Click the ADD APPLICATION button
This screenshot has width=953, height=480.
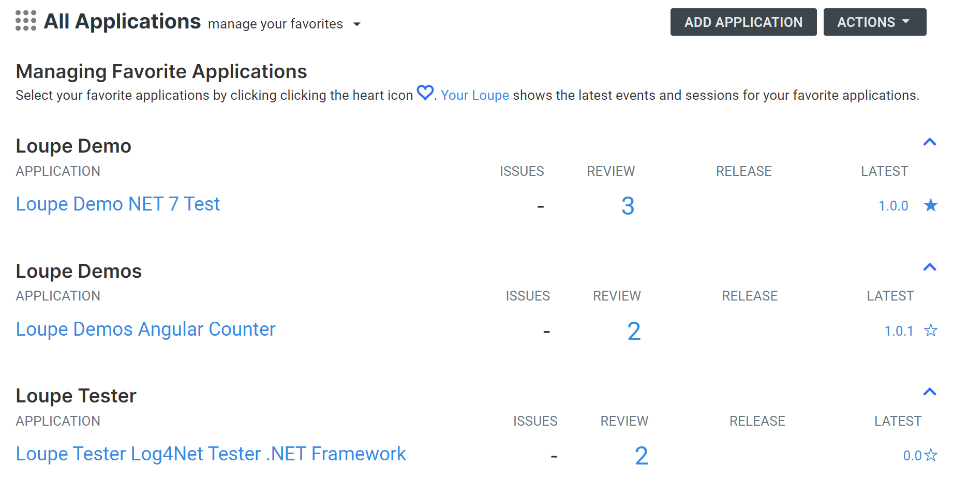point(743,22)
